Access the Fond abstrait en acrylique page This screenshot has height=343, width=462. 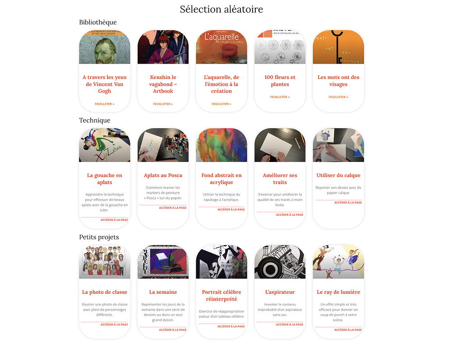(x=231, y=209)
